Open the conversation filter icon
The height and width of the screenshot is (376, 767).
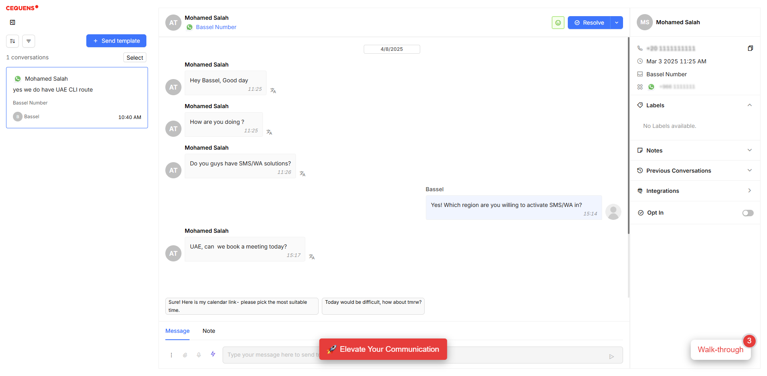click(29, 41)
